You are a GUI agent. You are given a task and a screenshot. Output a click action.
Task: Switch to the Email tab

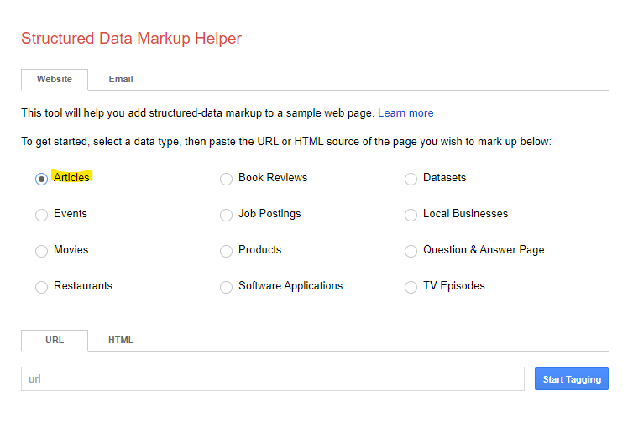coord(121,79)
